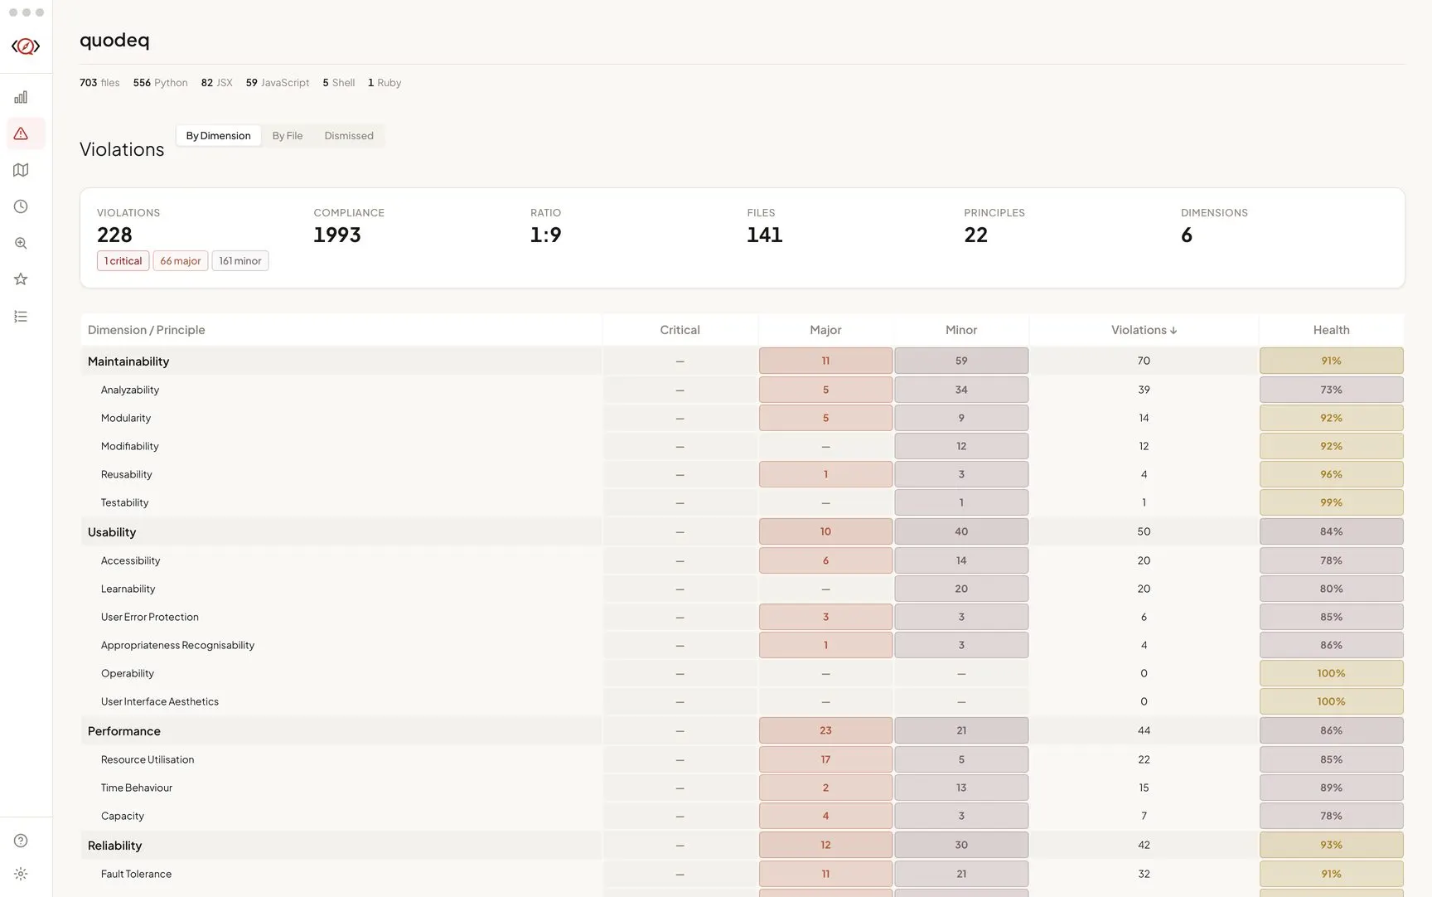Select the violations warning triangle icon
This screenshot has height=897, width=1432.
[x=21, y=133]
